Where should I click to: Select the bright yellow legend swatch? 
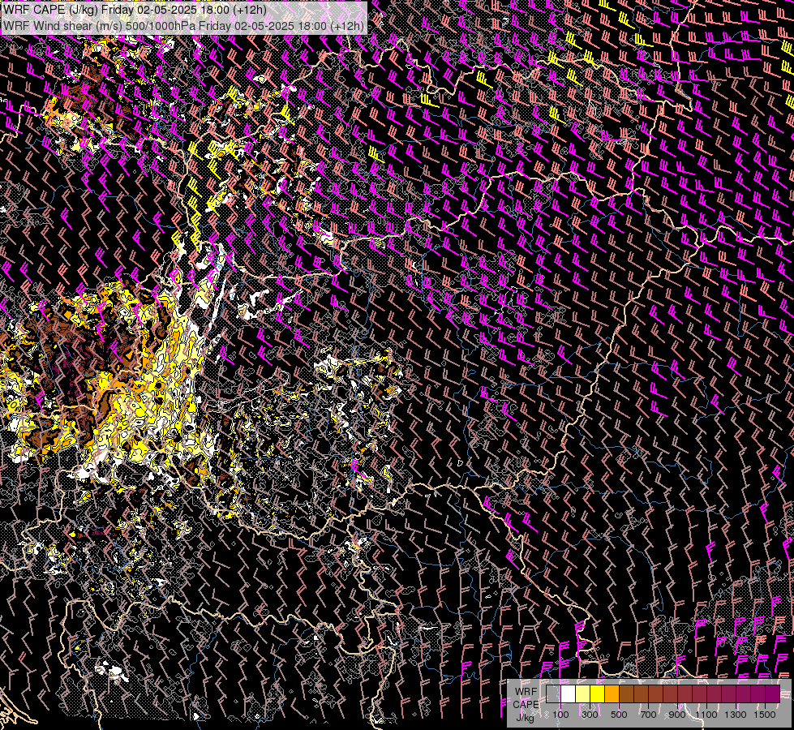[597, 693]
